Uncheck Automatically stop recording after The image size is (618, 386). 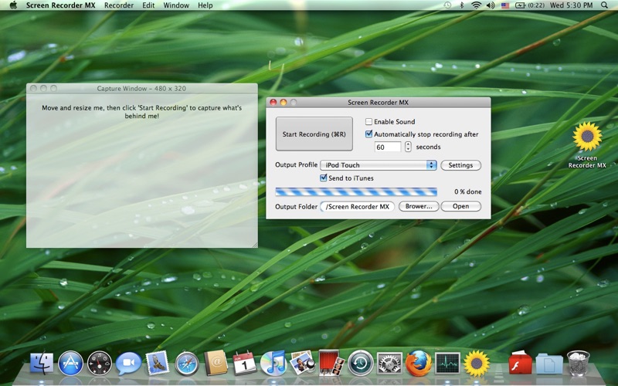coord(369,134)
